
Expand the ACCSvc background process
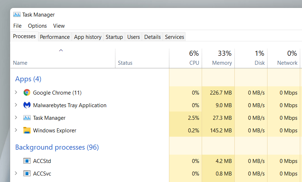point(16,173)
